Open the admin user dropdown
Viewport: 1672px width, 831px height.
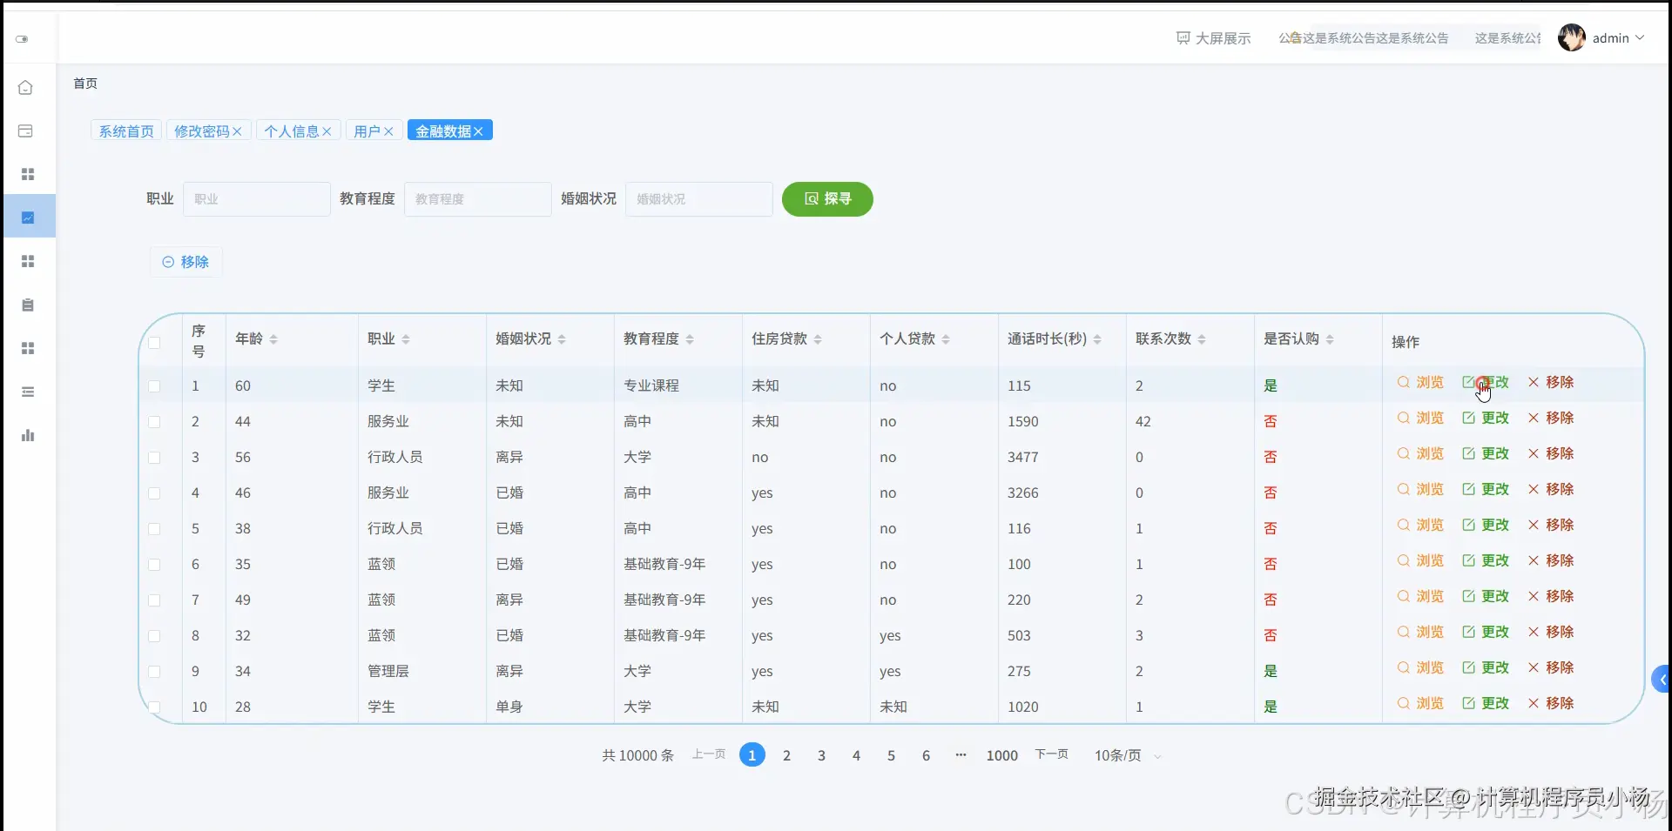point(1618,38)
